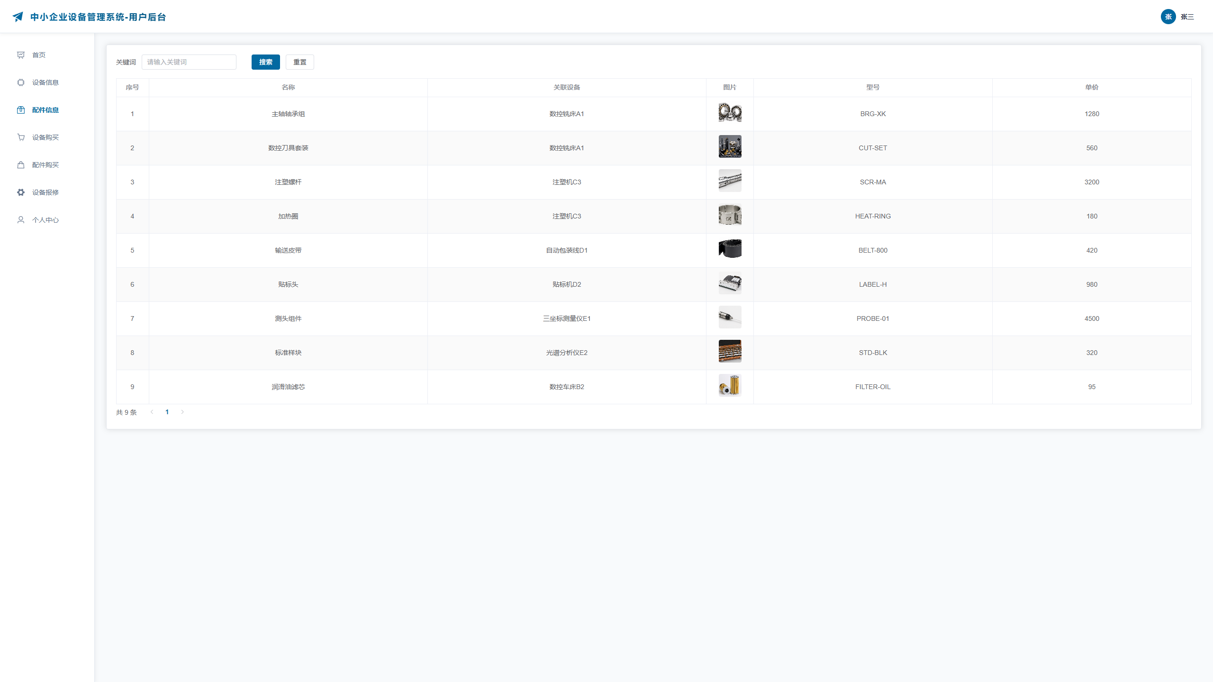Go to previous page arrow in pagination
The width and height of the screenshot is (1213, 682).
tap(152, 412)
